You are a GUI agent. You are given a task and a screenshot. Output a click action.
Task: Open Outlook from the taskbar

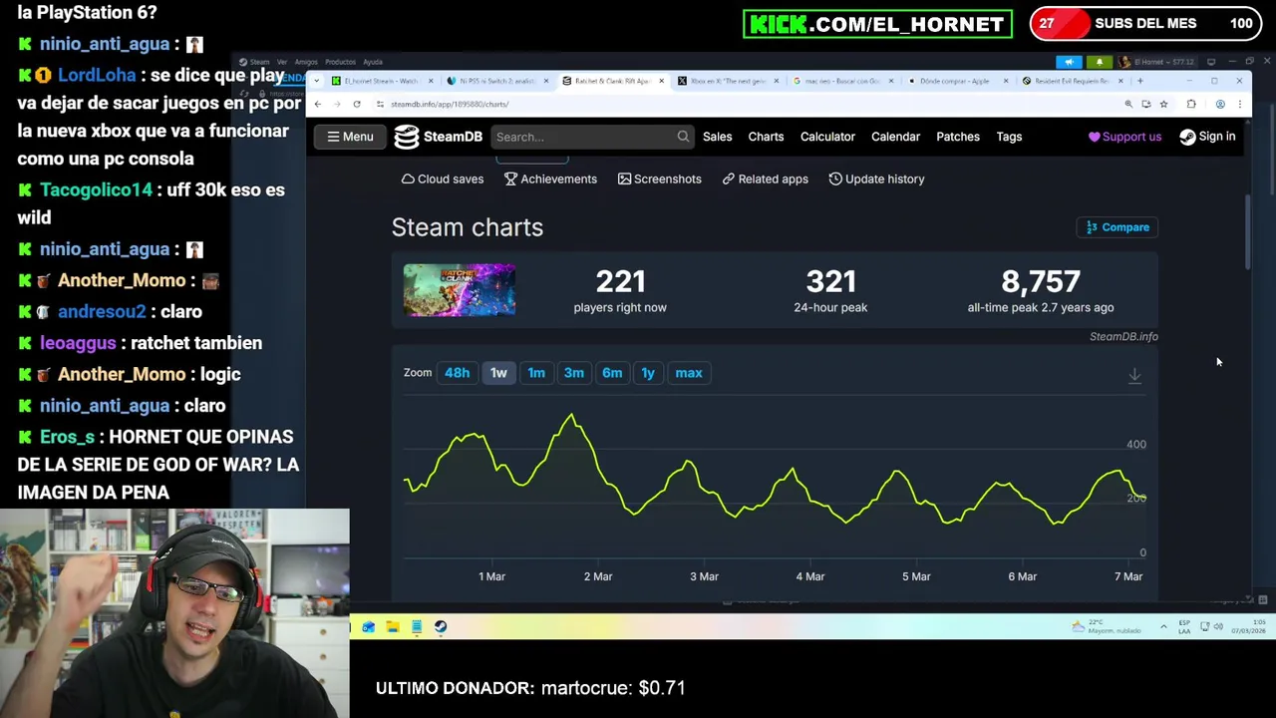click(x=369, y=626)
